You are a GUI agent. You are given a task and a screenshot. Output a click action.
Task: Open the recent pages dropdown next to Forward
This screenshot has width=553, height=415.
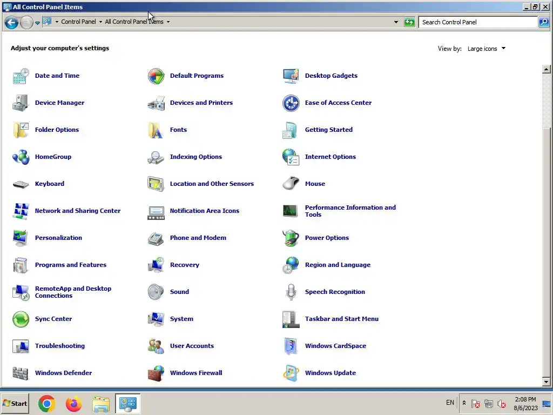[x=37, y=23]
